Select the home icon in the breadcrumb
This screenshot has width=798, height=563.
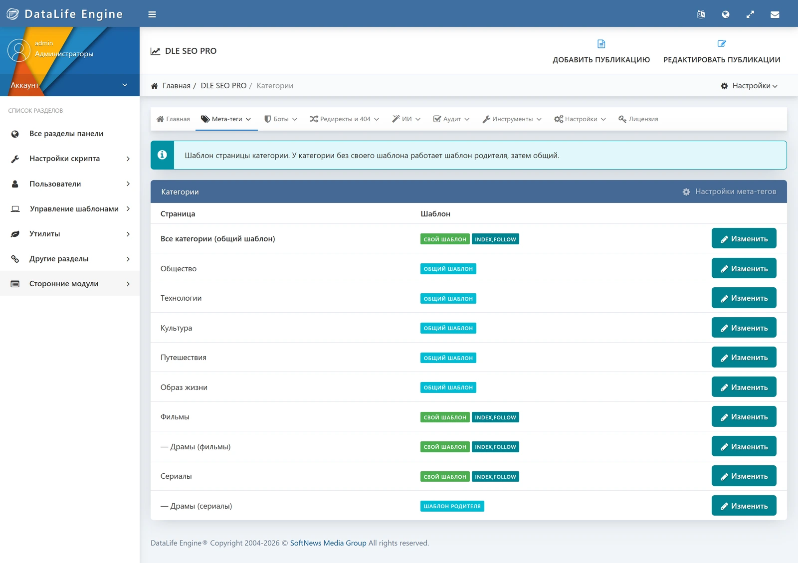[x=155, y=86]
